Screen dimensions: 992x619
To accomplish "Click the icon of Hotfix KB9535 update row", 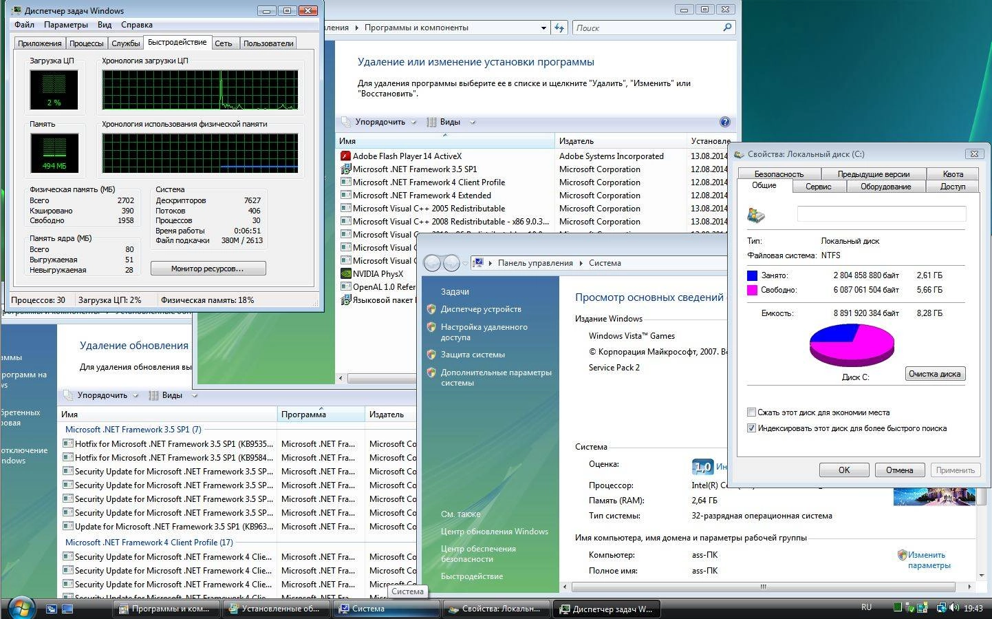I will (x=68, y=444).
